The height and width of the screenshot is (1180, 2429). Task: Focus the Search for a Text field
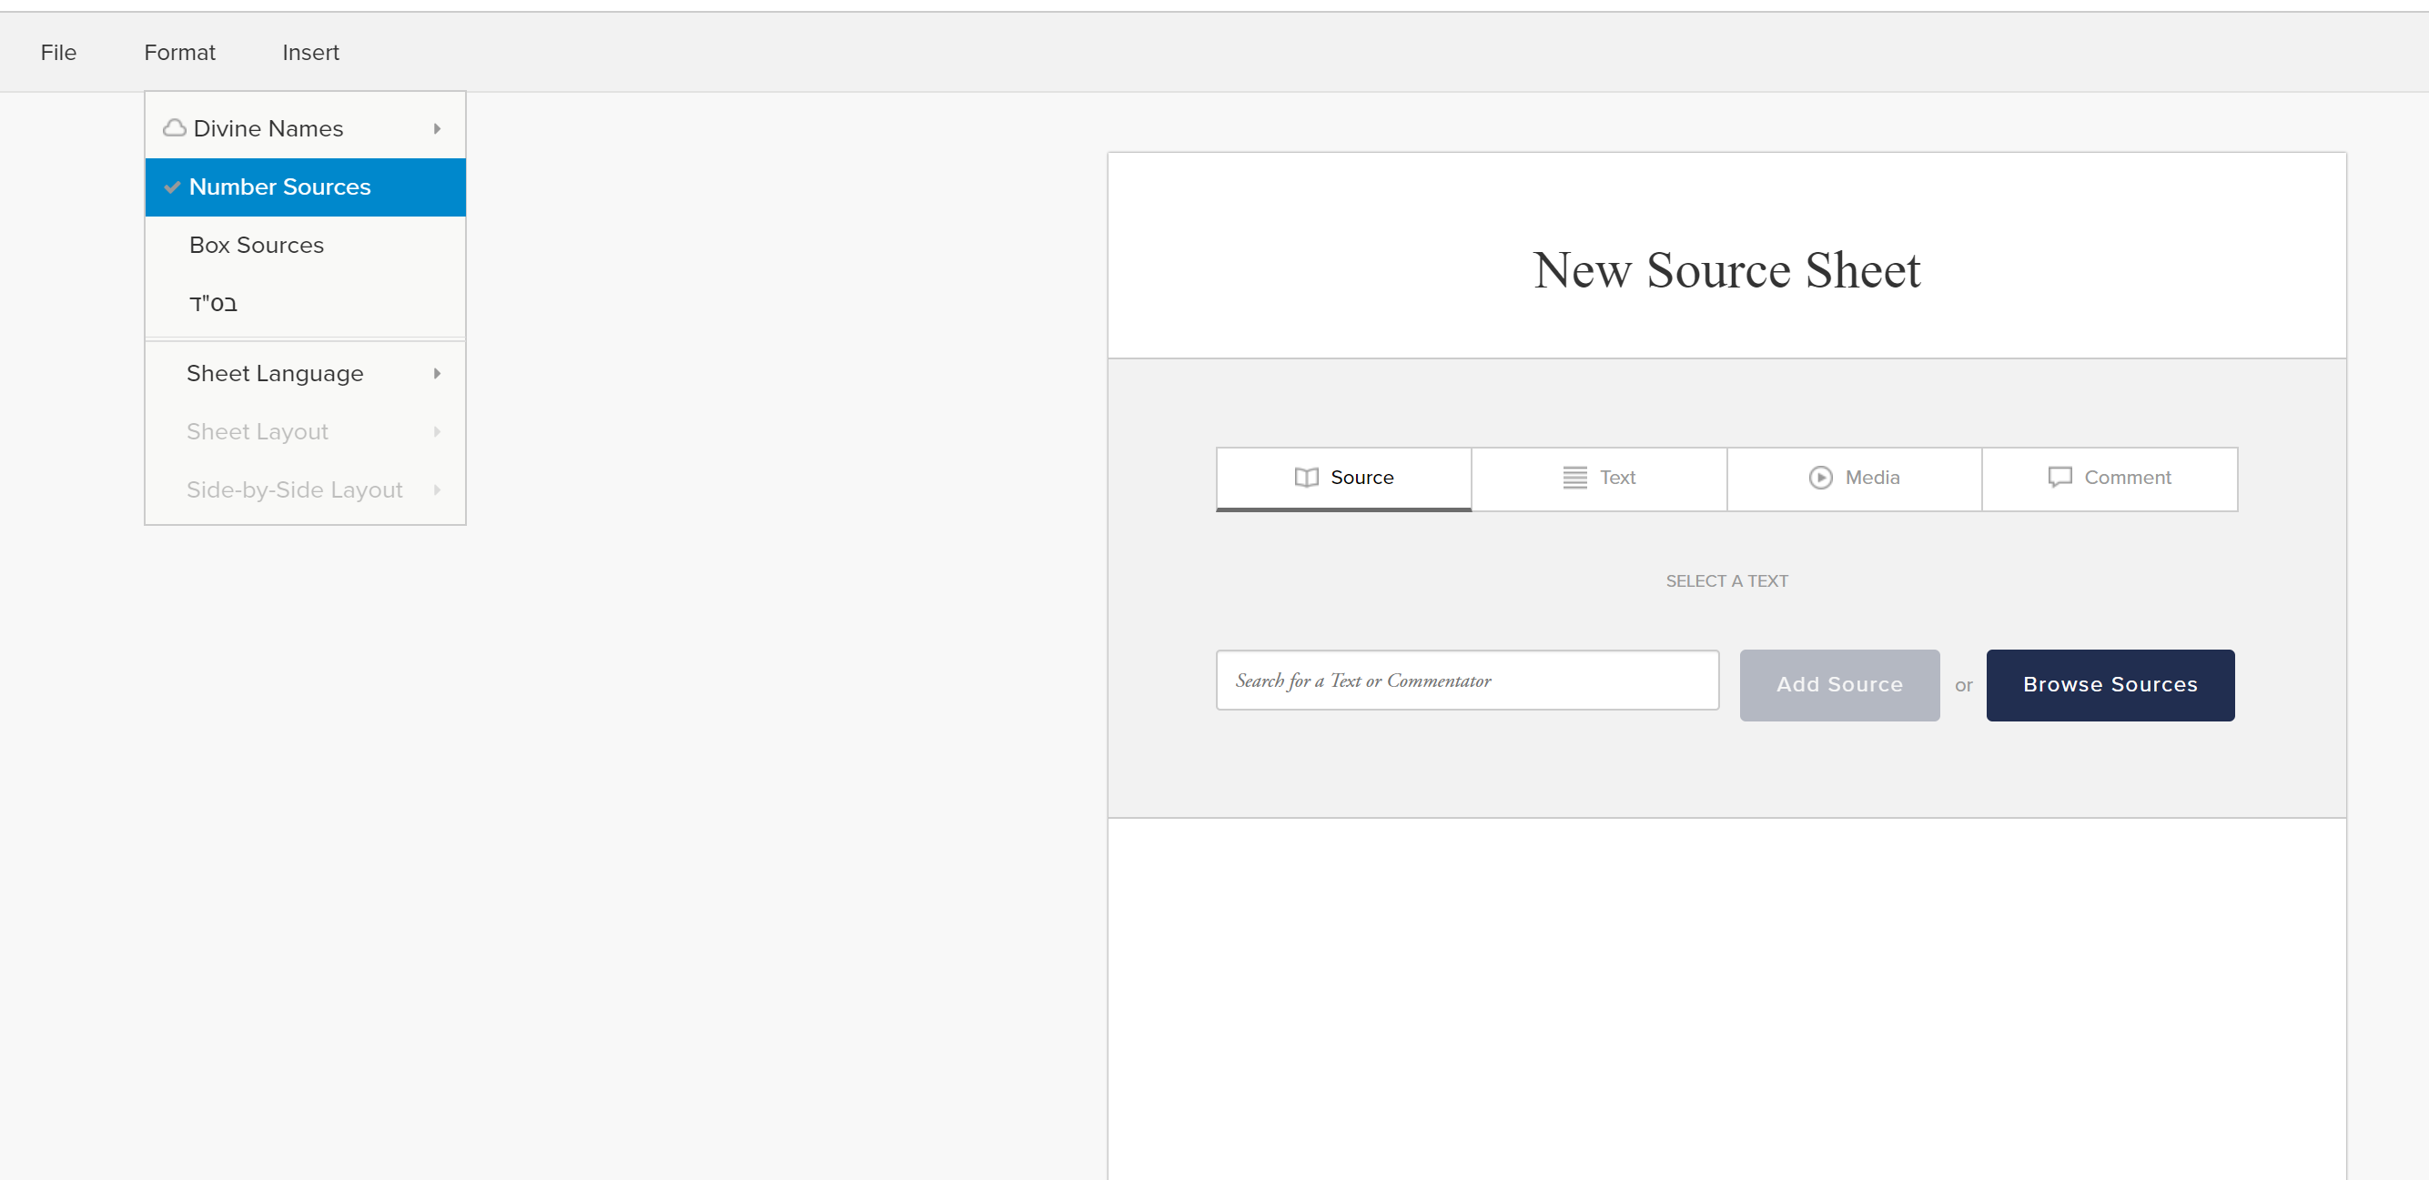[x=1466, y=681]
